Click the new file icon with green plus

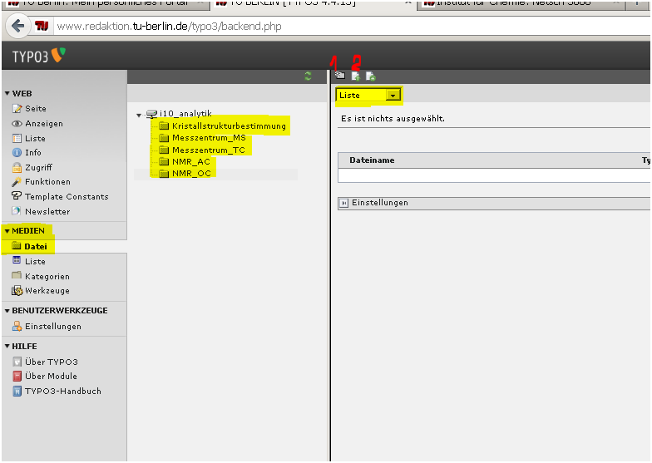coord(371,76)
